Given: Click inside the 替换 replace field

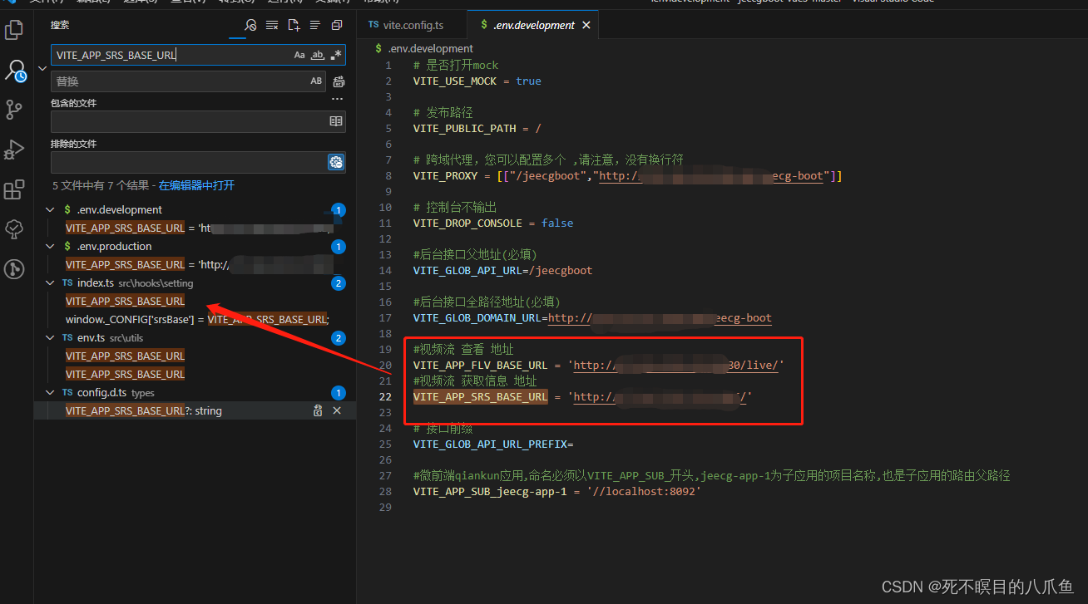Looking at the screenshot, I should [166, 81].
